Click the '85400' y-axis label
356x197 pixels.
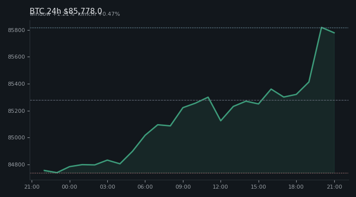[x=16, y=84]
